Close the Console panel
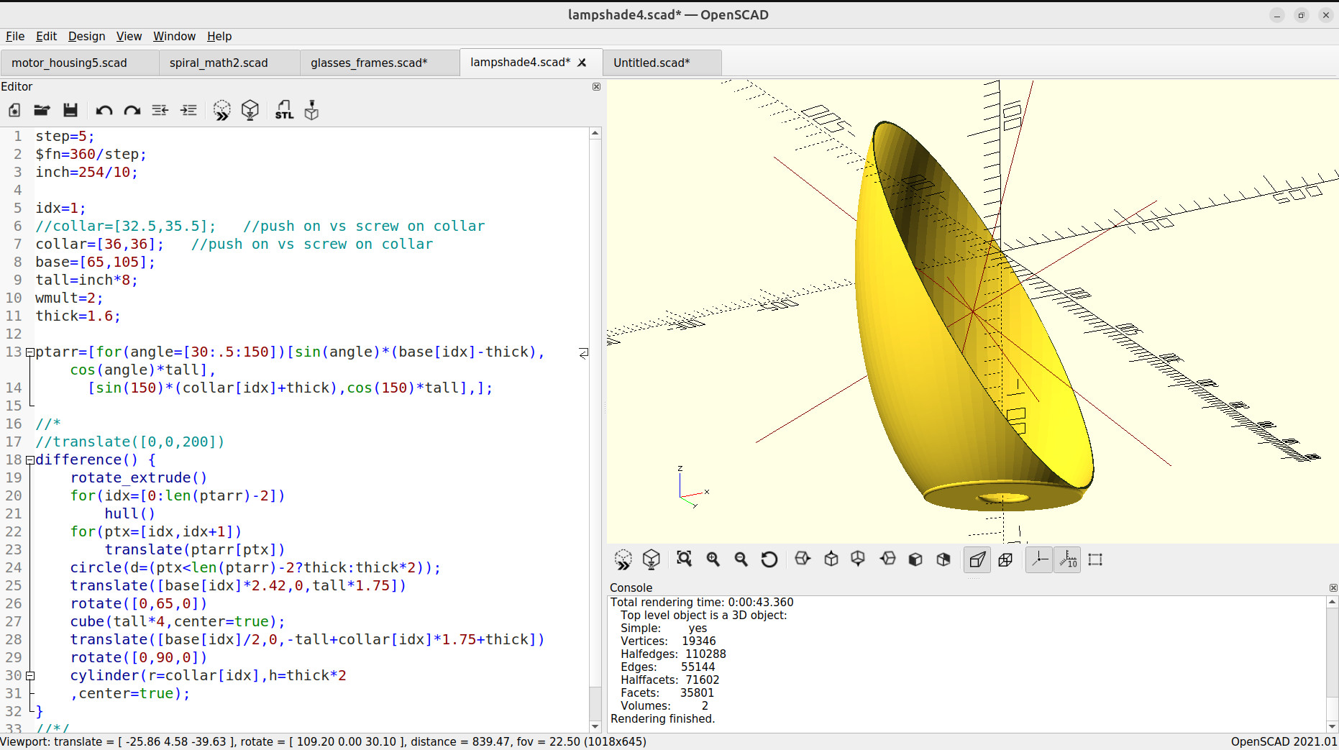This screenshot has height=750, width=1339. pos(1333,587)
